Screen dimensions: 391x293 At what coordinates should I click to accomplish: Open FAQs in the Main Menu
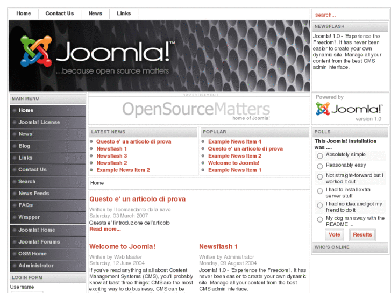coord(48,205)
